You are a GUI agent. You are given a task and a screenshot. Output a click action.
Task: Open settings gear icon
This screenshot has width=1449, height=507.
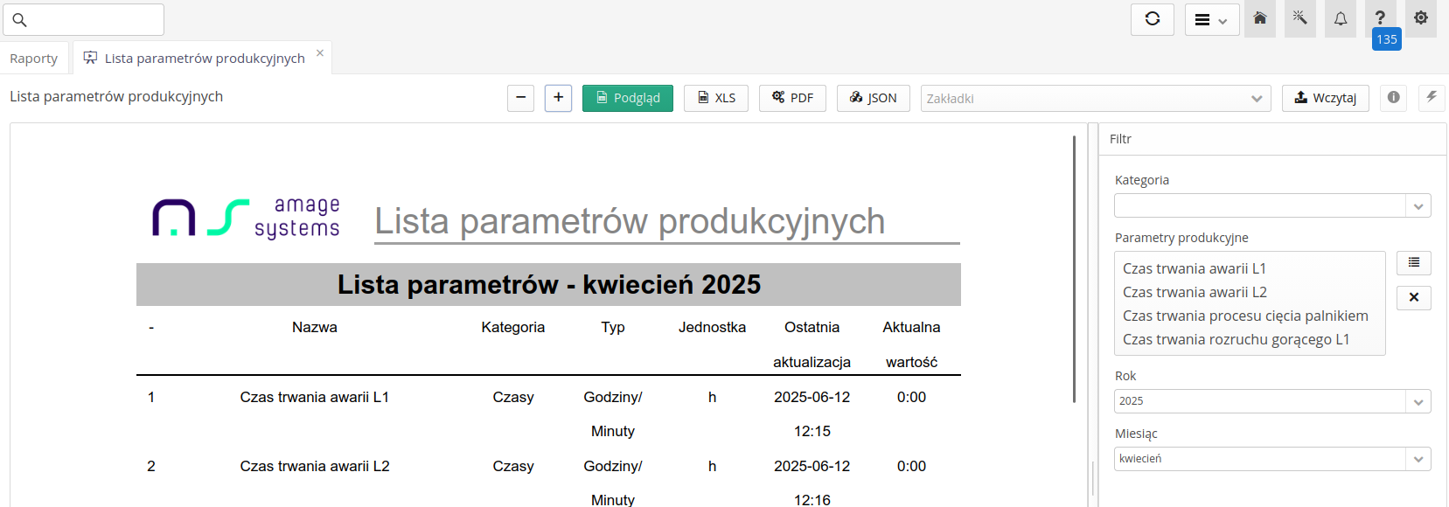(1420, 18)
